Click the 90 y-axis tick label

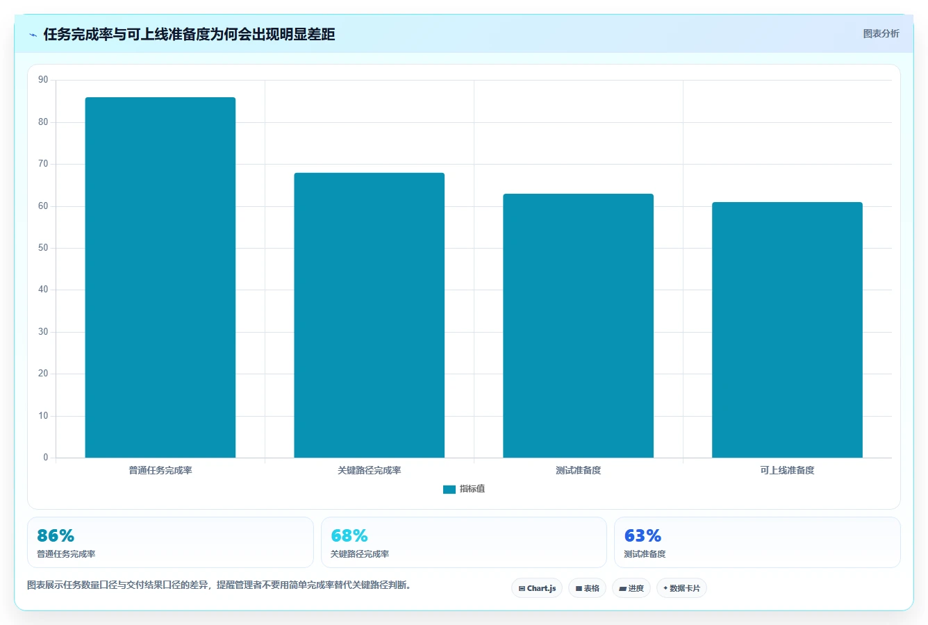[x=43, y=80]
